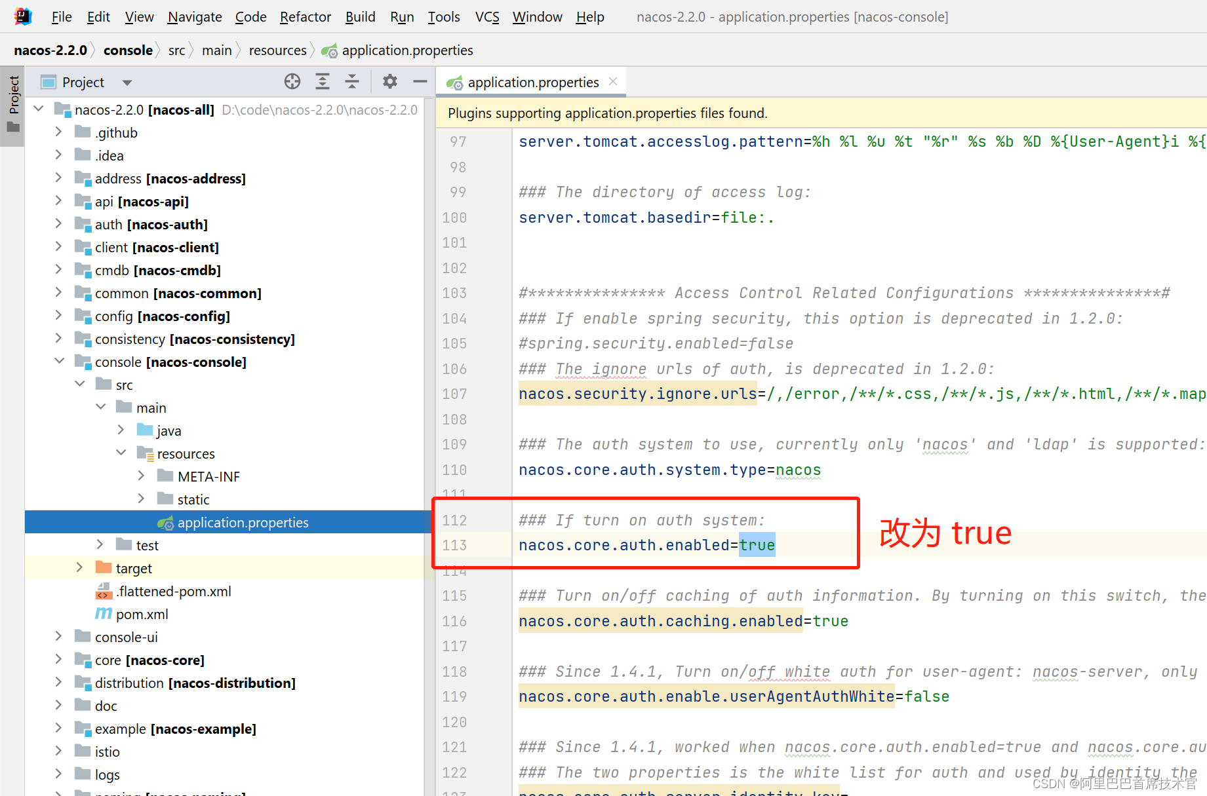Click nacos.core.auth.enable.userAgentAuthWhite key
Image resolution: width=1207 pixels, height=796 pixels.
[707, 696]
